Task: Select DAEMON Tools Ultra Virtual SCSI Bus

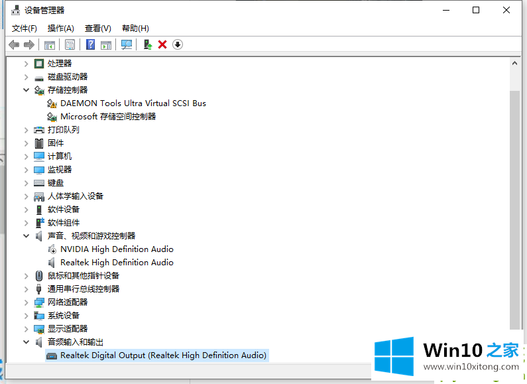Action: coord(133,103)
